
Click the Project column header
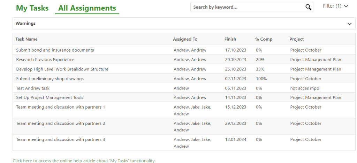click(297, 39)
